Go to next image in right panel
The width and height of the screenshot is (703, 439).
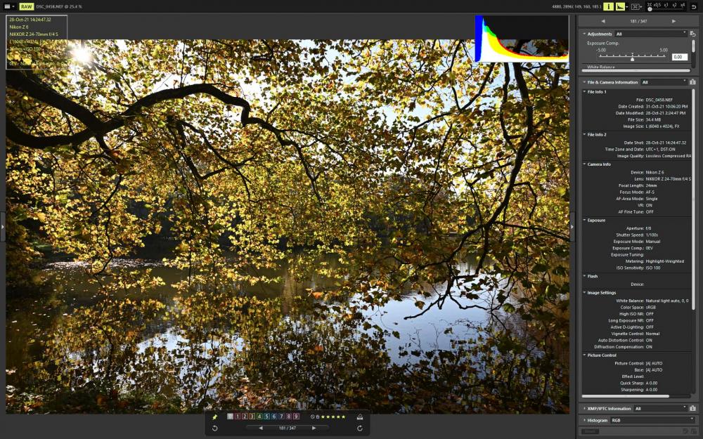[674, 21]
